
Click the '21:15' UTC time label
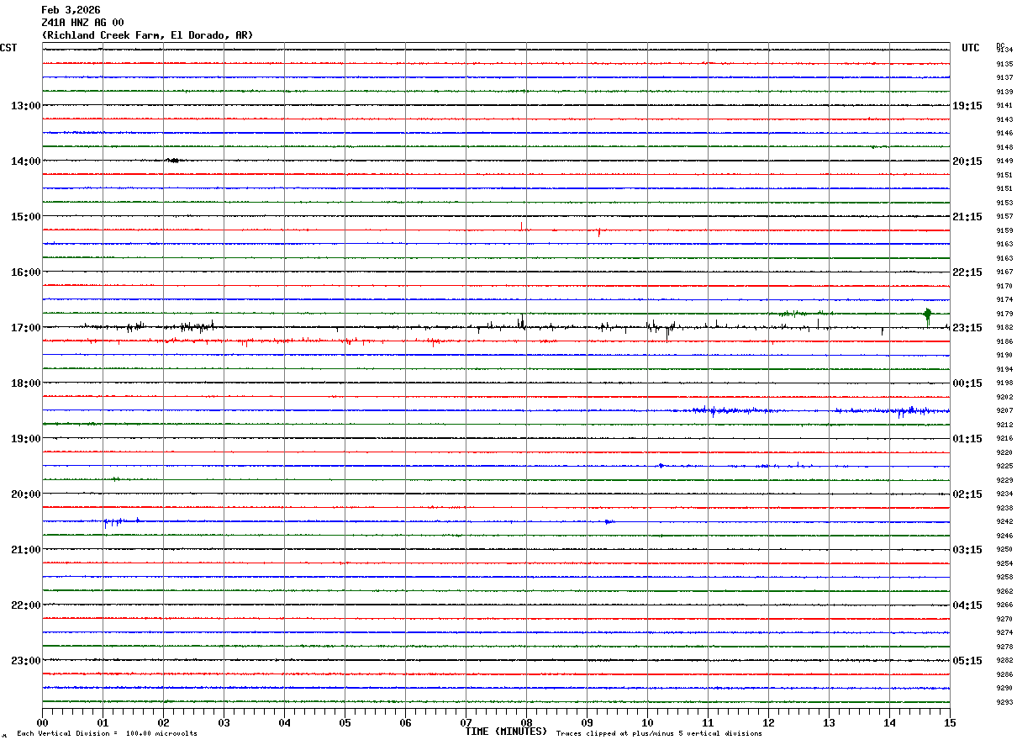pyautogui.click(x=967, y=217)
